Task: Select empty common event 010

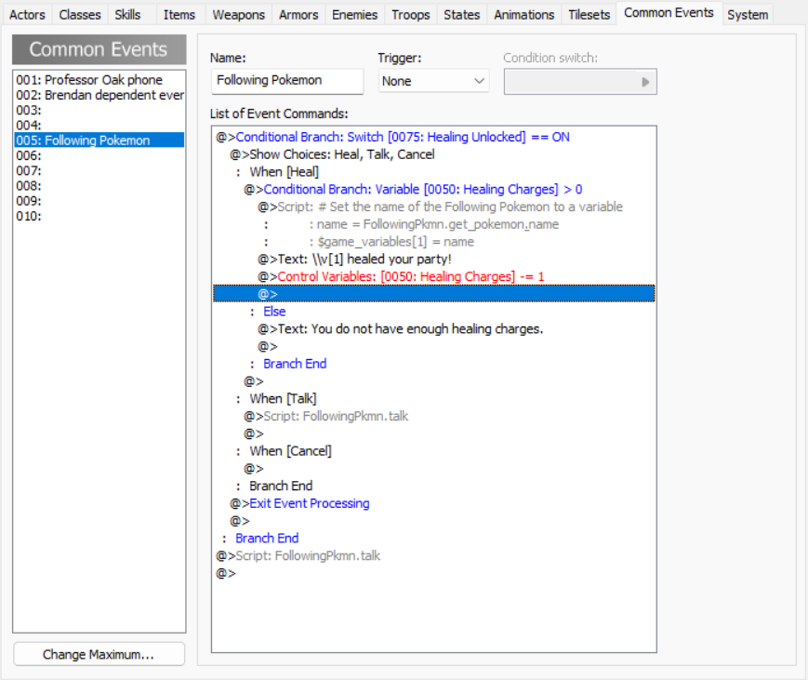Action: tap(29, 216)
